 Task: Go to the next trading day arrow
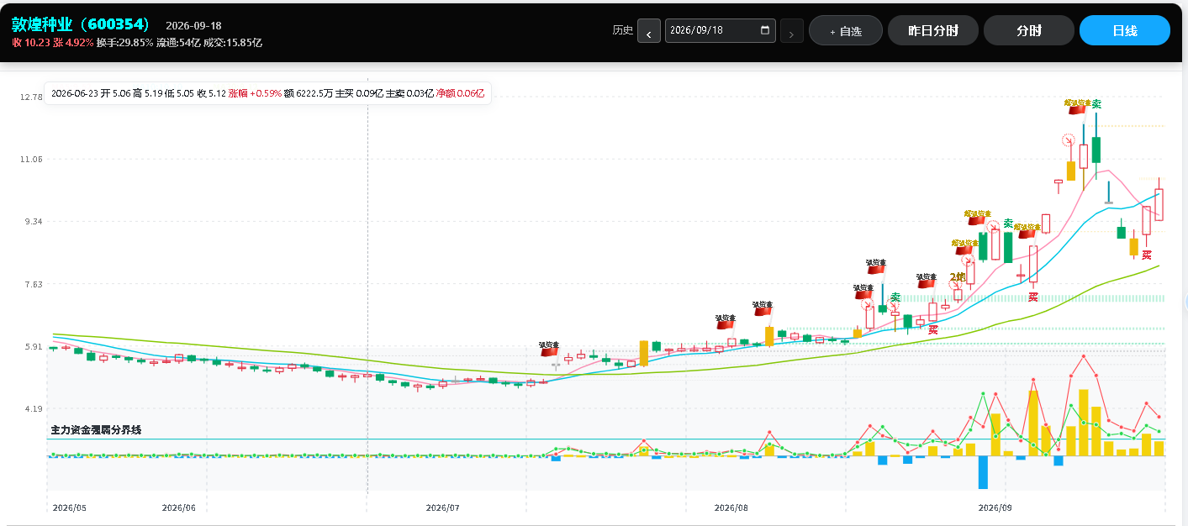click(792, 31)
